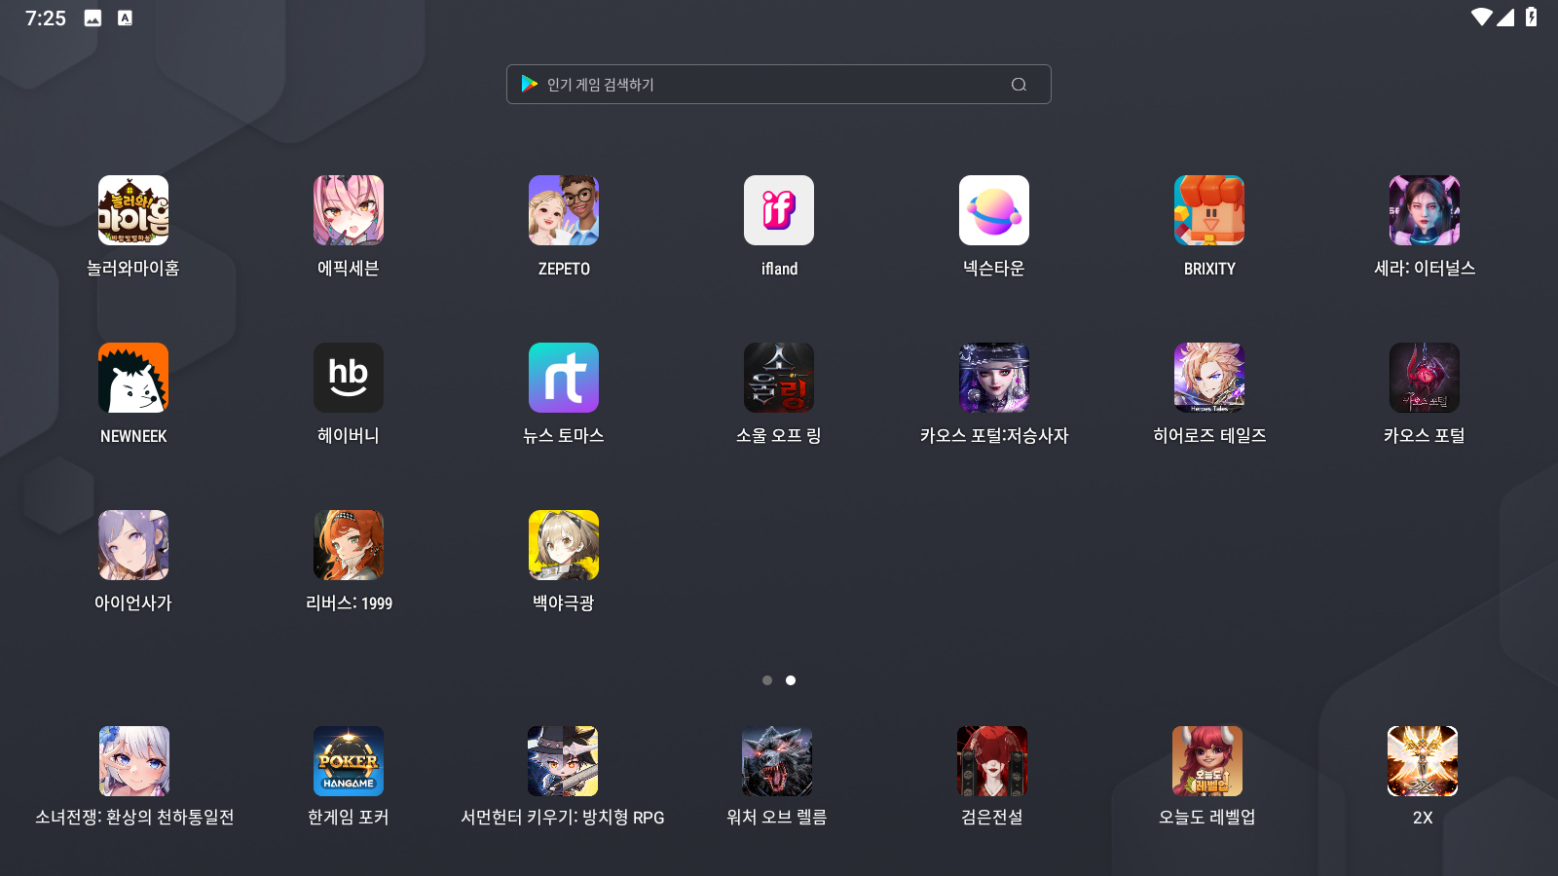This screenshot has width=1558, height=876.
Task: Open the 넥슨타운 app icon
Action: (994, 210)
